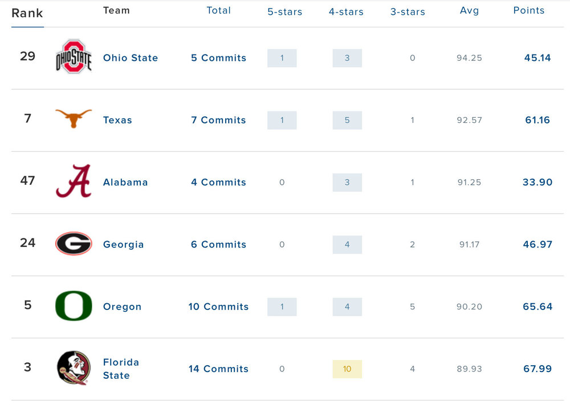This screenshot has width=570, height=405.
Task: Select Florida State's highlighted 10 four-stars box
Action: 347,369
